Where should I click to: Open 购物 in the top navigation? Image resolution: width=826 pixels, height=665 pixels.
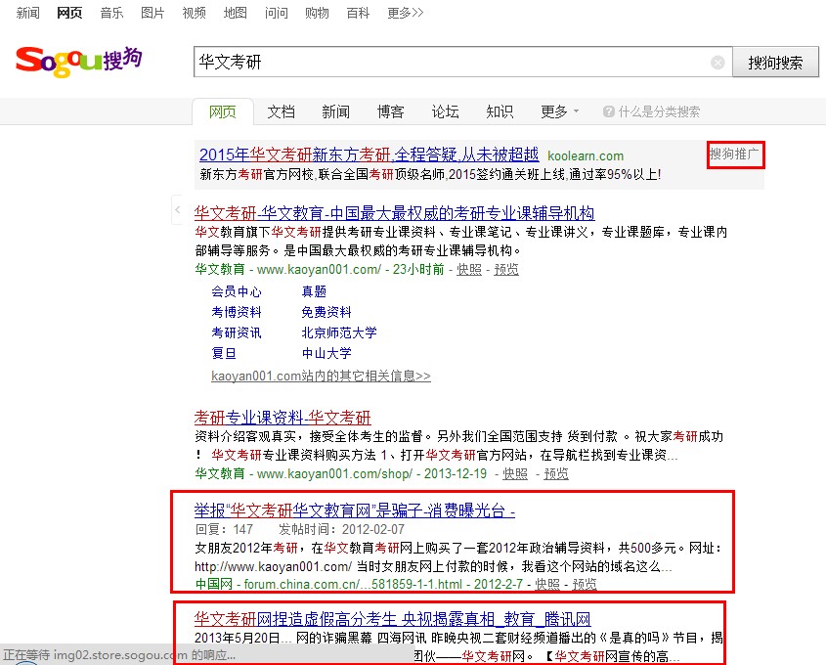pyautogui.click(x=317, y=13)
